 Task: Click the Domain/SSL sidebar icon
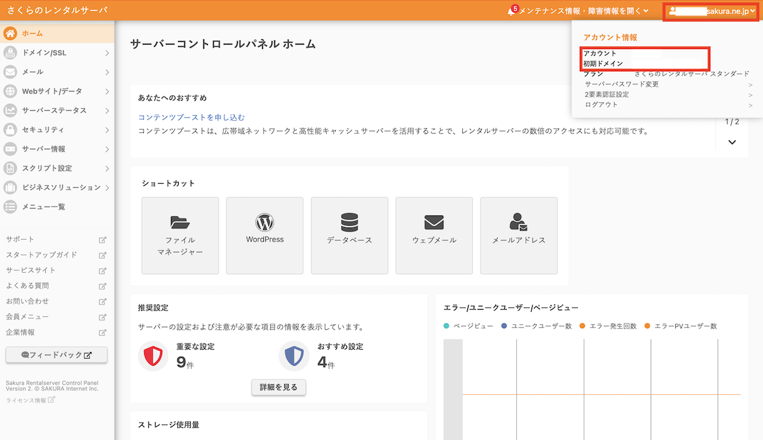pyautogui.click(x=10, y=53)
